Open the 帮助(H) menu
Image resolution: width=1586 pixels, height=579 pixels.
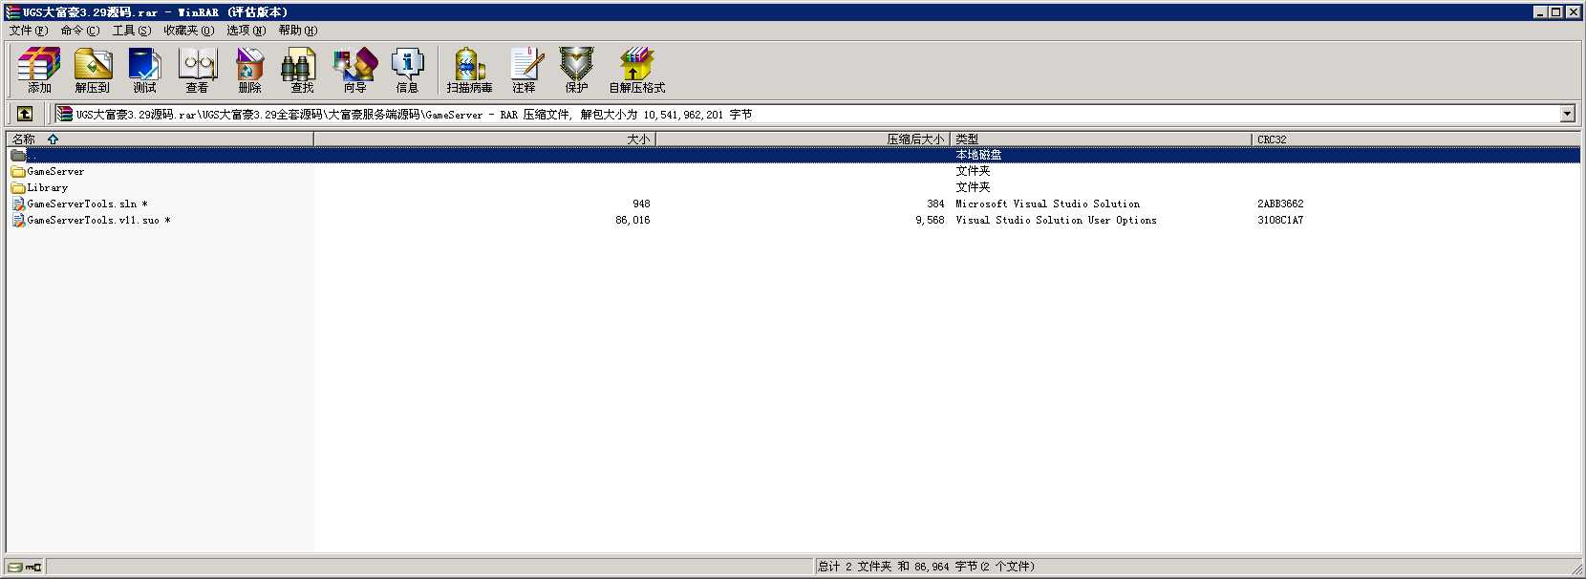pos(298,31)
